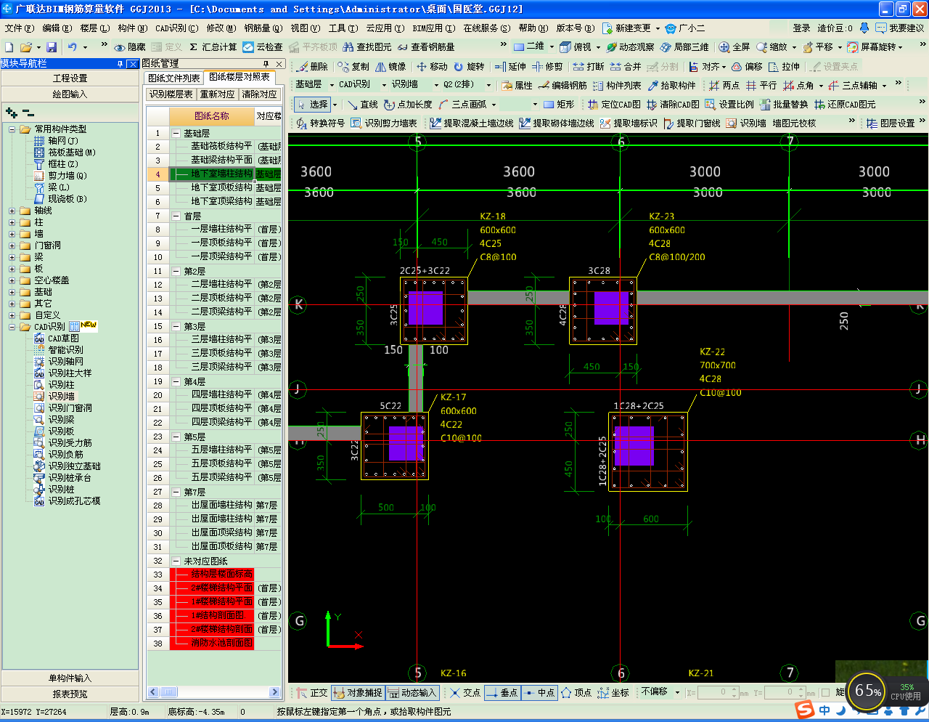Click the collapse-all minus icon in navigator
929x722 pixels.
click(28, 113)
